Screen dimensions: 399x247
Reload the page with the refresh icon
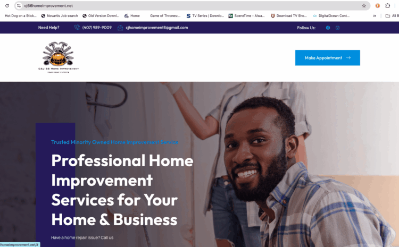click(7, 6)
